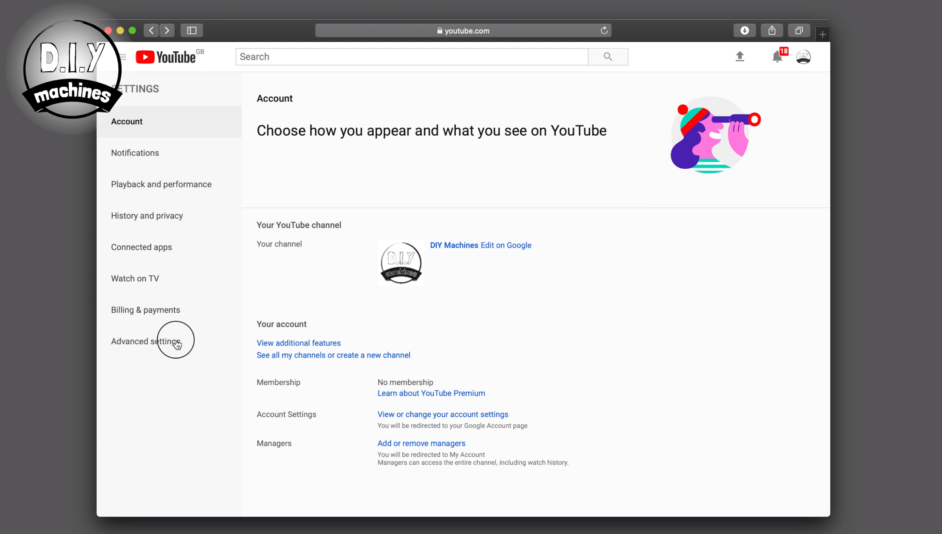Open the notifications bell showing 18 alerts

click(776, 57)
